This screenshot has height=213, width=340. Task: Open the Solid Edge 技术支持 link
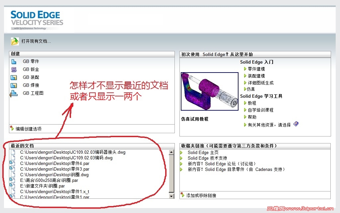(207, 158)
